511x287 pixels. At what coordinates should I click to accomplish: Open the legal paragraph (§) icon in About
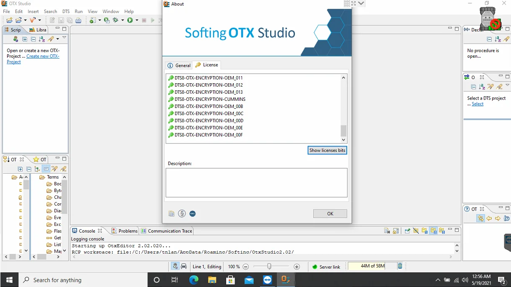(x=182, y=213)
